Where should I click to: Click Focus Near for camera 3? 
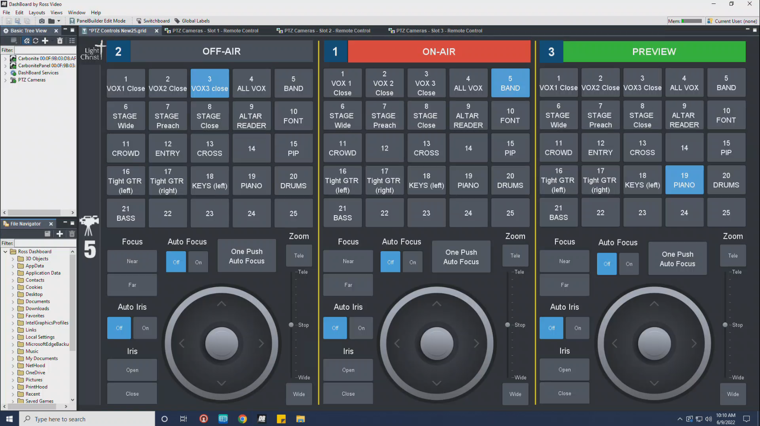pos(564,261)
